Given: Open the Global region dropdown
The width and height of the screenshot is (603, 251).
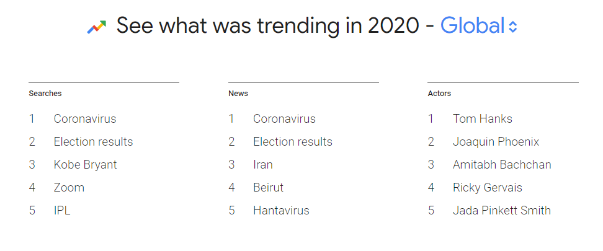Looking at the screenshot, I should pos(472,26).
